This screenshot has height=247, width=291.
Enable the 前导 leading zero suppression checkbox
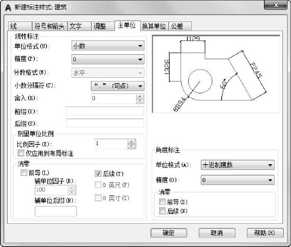coord(24,172)
